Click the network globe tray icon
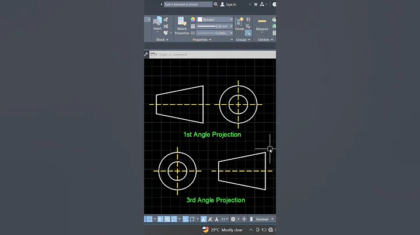Image resolution: width=420 pixels, height=235 pixels. [271, 230]
